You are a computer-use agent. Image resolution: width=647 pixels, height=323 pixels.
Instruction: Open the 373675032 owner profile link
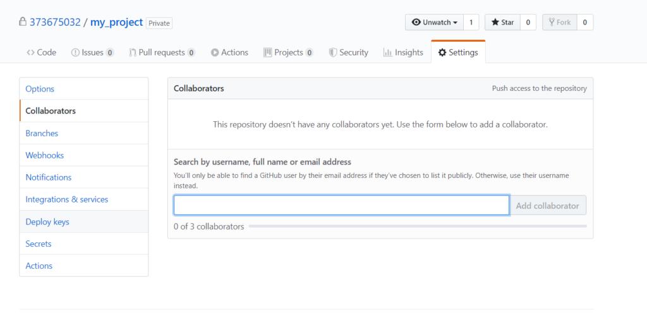click(55, 22)
